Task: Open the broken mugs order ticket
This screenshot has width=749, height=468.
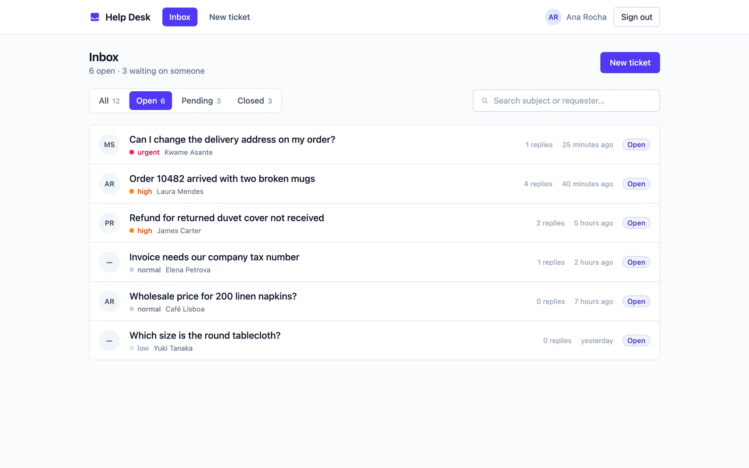Action: click(x=374, y=184)
